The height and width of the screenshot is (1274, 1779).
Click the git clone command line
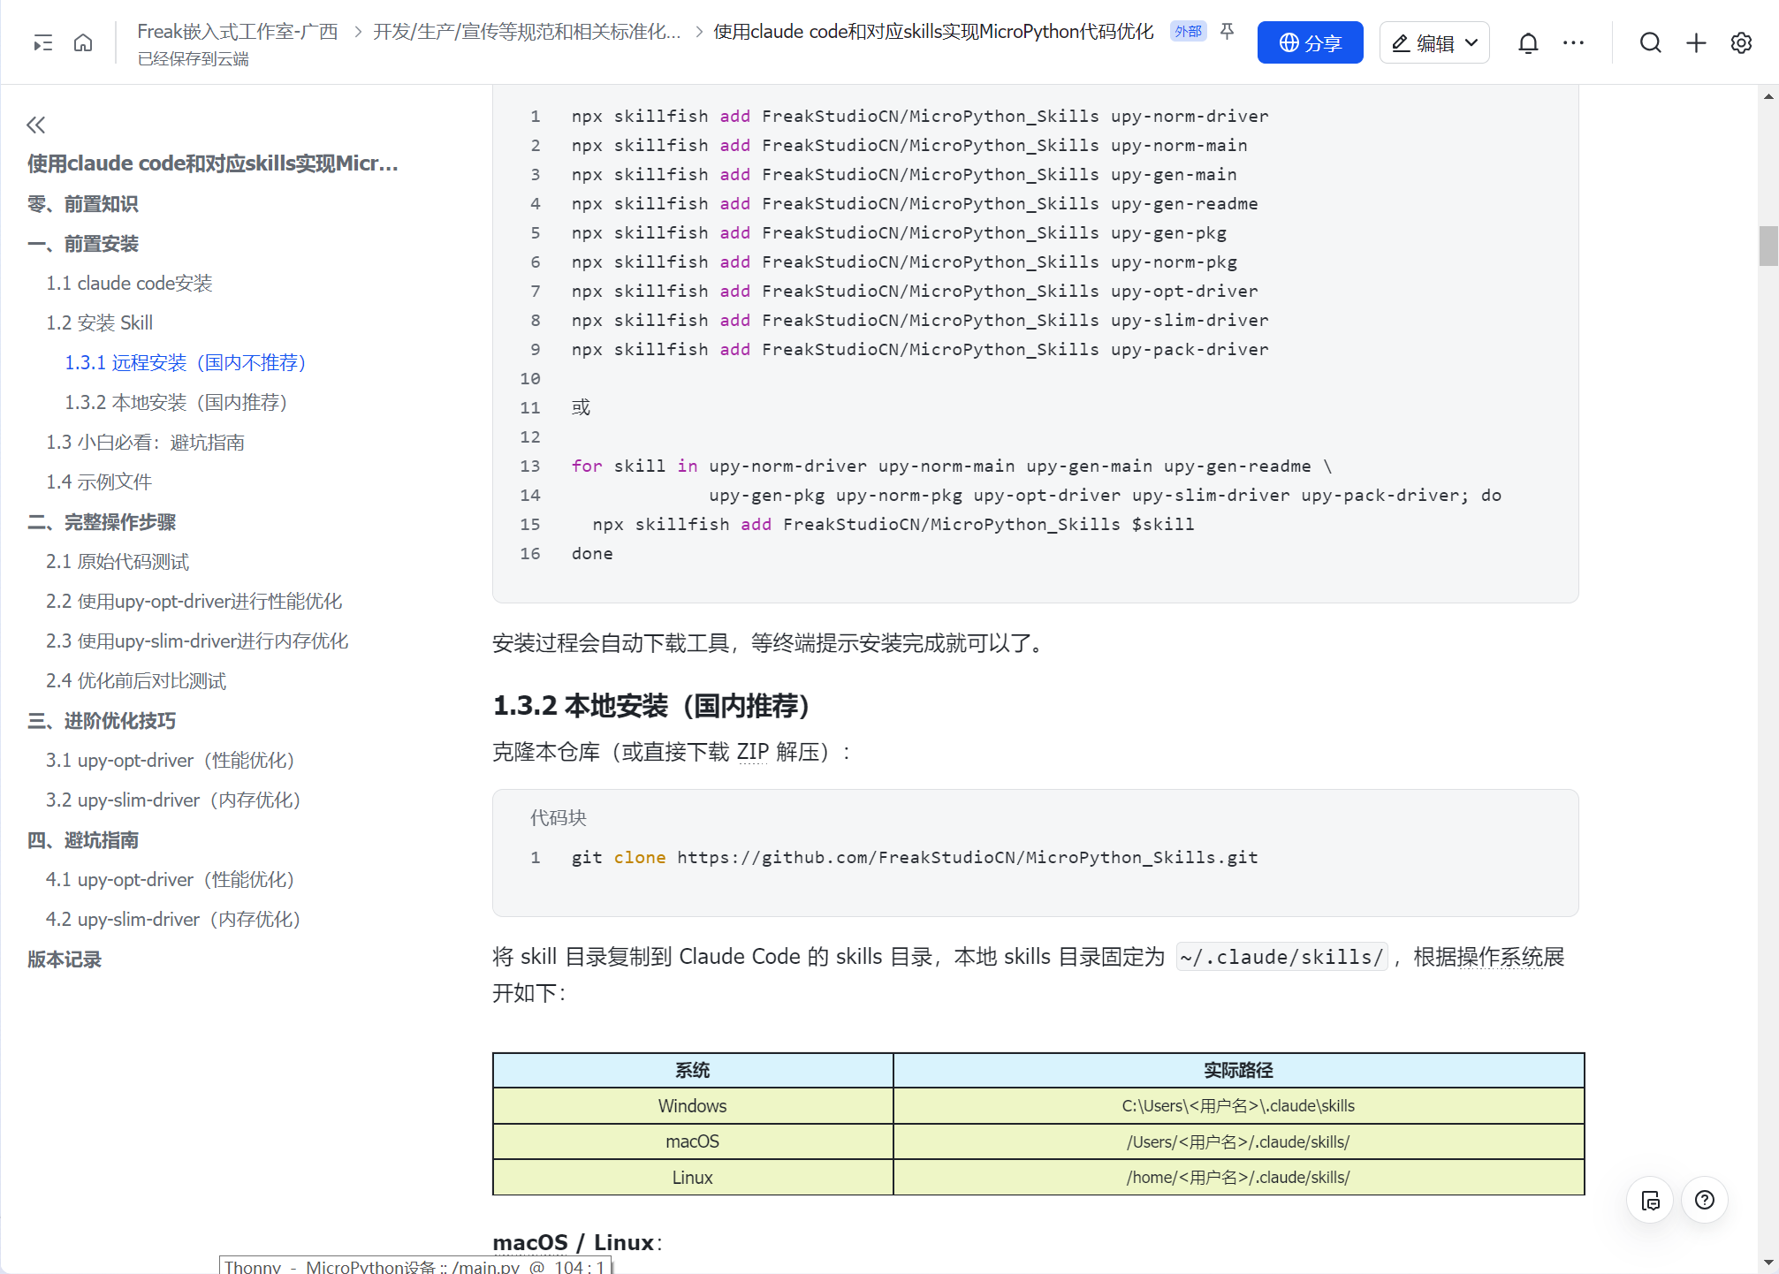pos(915,857)
